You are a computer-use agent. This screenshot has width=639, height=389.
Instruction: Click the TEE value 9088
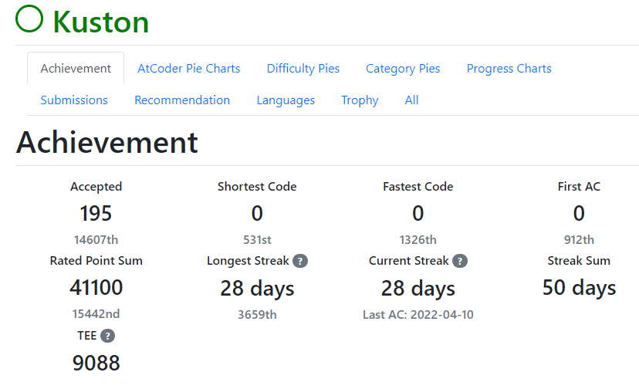click(96, 363)
